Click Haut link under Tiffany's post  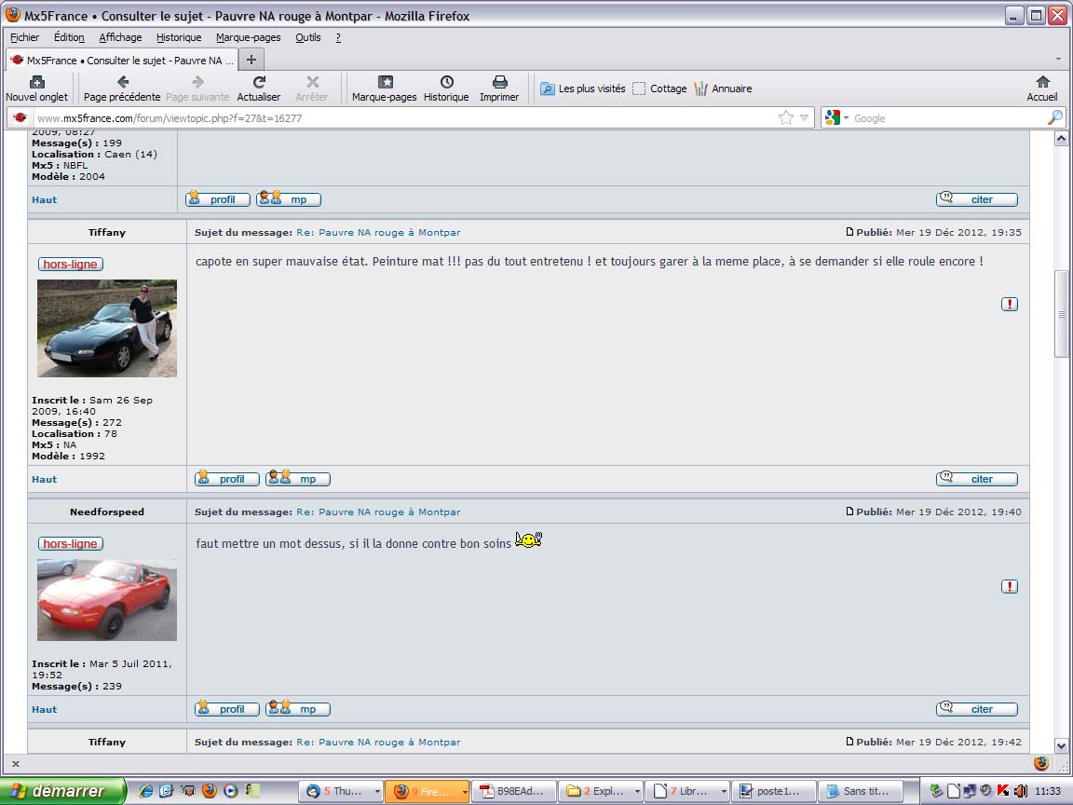[45, 479]
